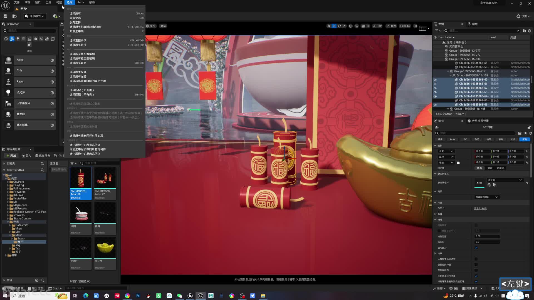The image size is (534, 300).
Task: Click browse to asset folder icon under static mesh
Action: (495, 185)
